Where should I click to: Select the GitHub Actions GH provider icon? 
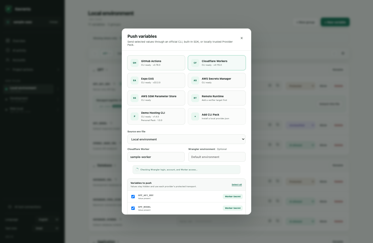pos(134,63)
